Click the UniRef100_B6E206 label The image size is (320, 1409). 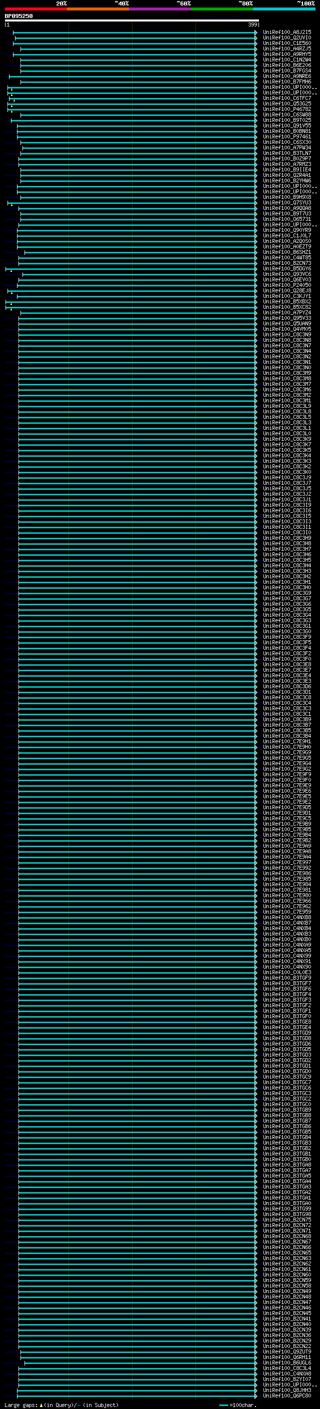point(287,65)
